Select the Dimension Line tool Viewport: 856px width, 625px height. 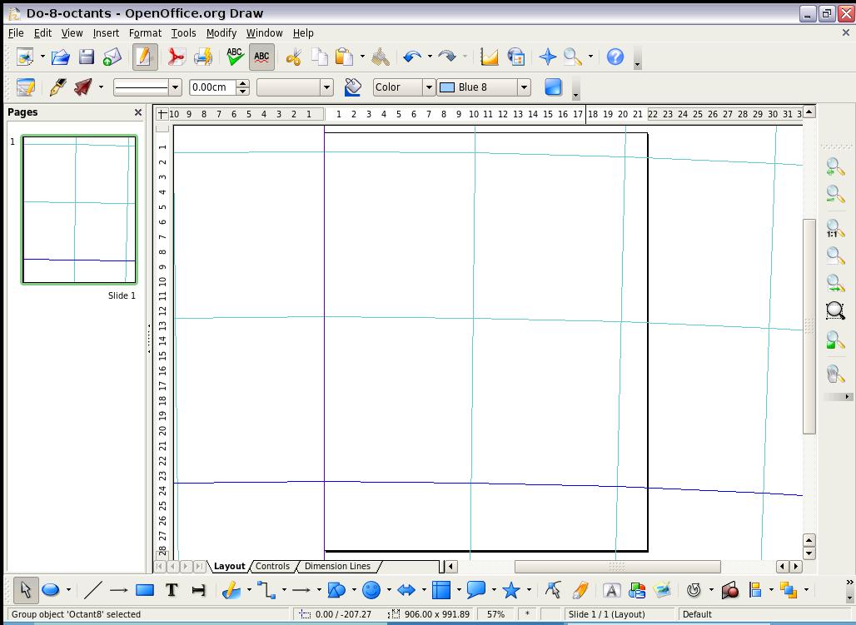(199, 590)
